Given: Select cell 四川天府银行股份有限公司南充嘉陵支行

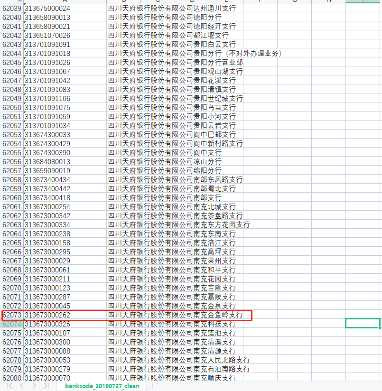Looking at the screenshot, I should 172,297.
